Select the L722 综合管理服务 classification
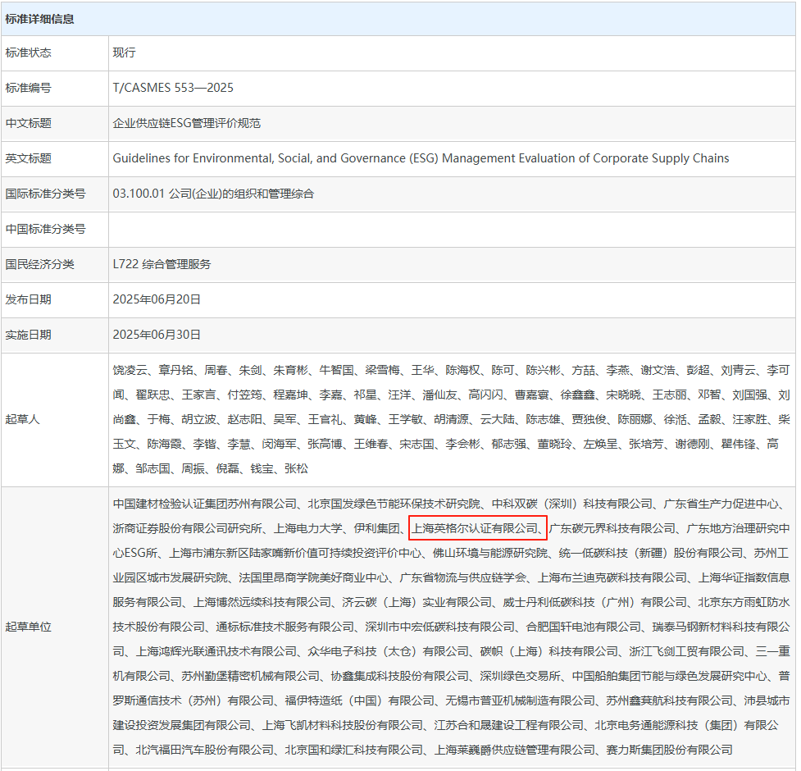801x771 pixels. pos(162,264)
